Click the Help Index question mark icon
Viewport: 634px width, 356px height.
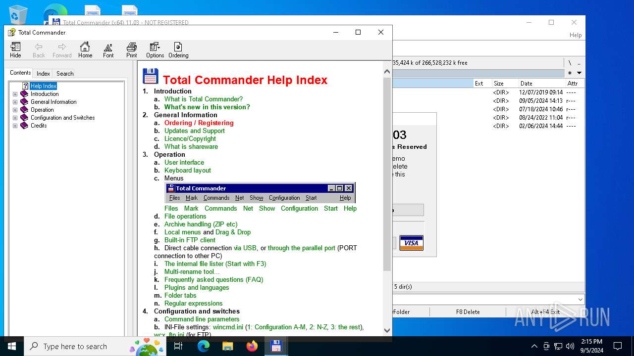pos(25,86)
